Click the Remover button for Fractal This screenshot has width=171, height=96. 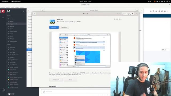(64, 27)
